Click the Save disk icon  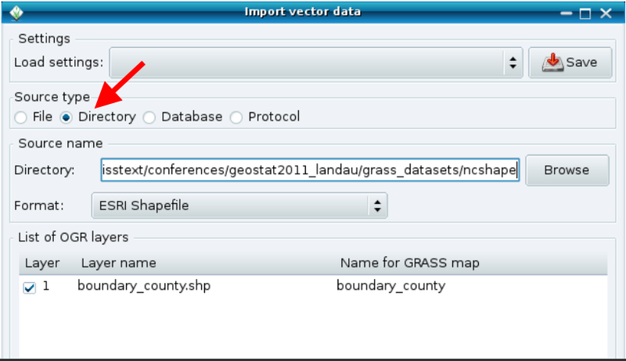553,63
